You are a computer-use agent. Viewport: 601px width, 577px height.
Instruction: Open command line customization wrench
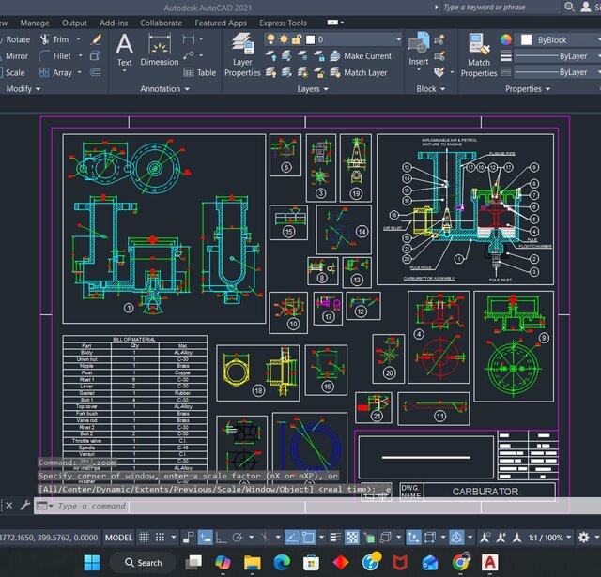[25, 506]
